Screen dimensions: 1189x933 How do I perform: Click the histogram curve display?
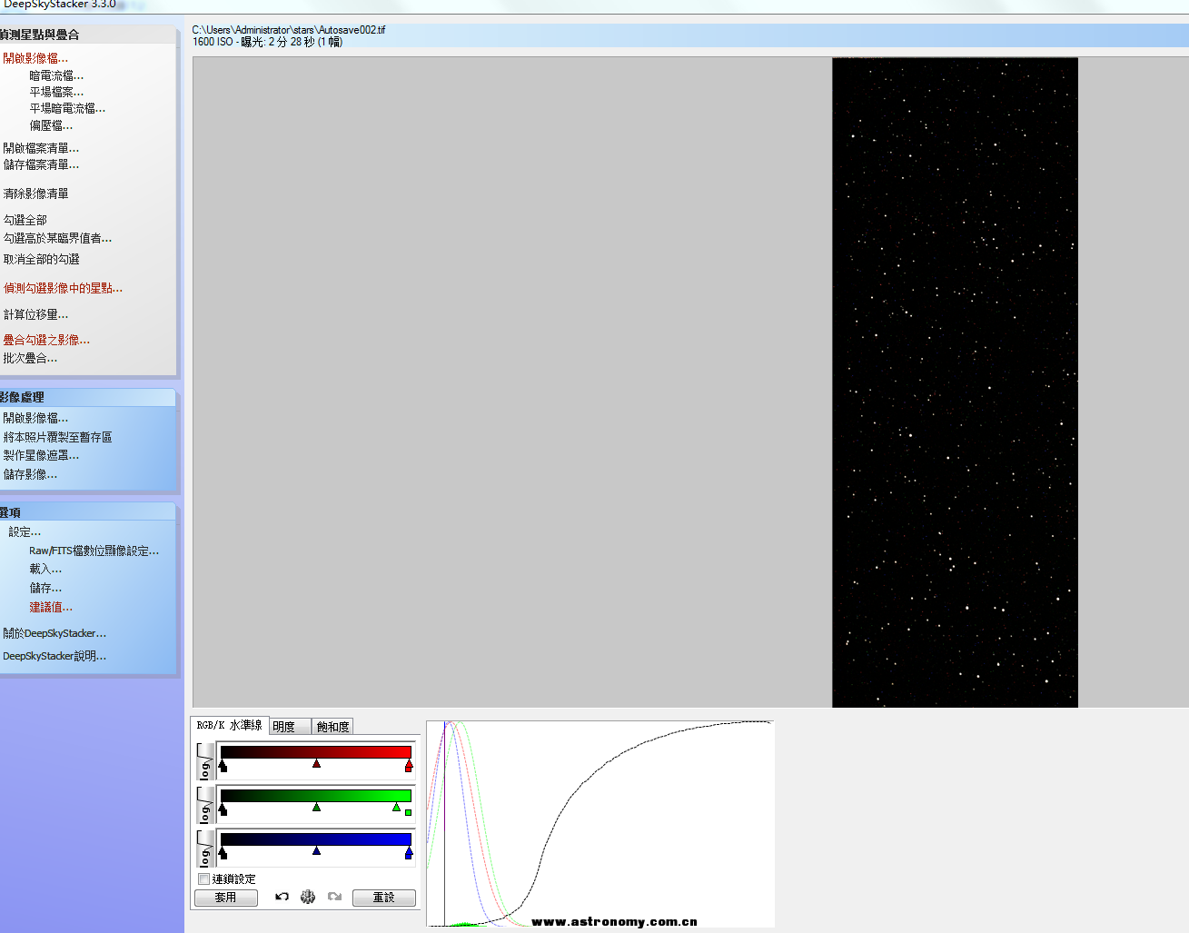pyautogui.click(x=600, y=824)
